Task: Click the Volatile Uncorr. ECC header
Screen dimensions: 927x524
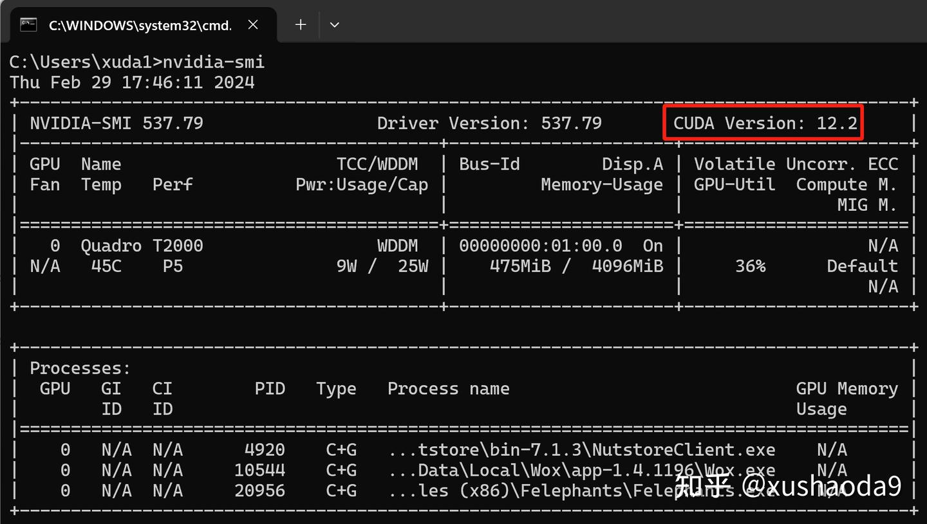Action: (796, 164)
